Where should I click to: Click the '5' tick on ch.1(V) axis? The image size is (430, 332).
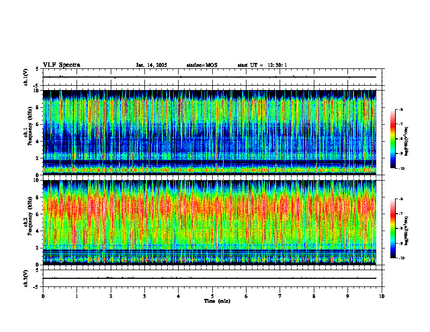coord(38,69)
